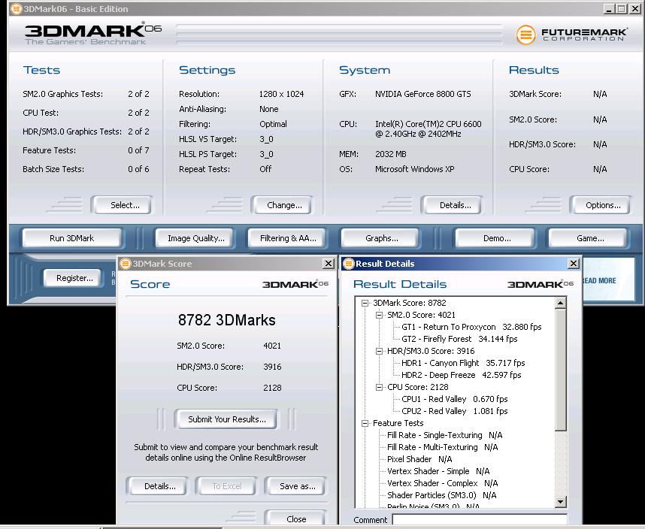Screen dimensions: 645x529
Task: Select Fill Rate - Multi-Texturing row
Action: tap(442, 447)
